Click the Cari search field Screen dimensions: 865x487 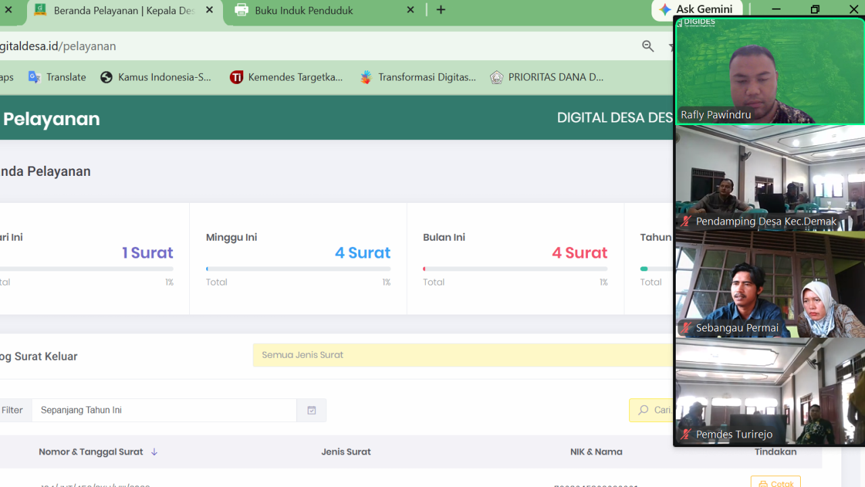[x=651, y=410]
